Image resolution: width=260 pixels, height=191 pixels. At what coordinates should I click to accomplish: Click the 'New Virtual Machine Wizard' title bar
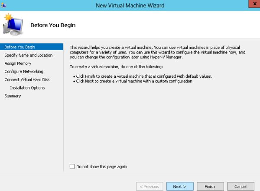(x=130, y=5)
